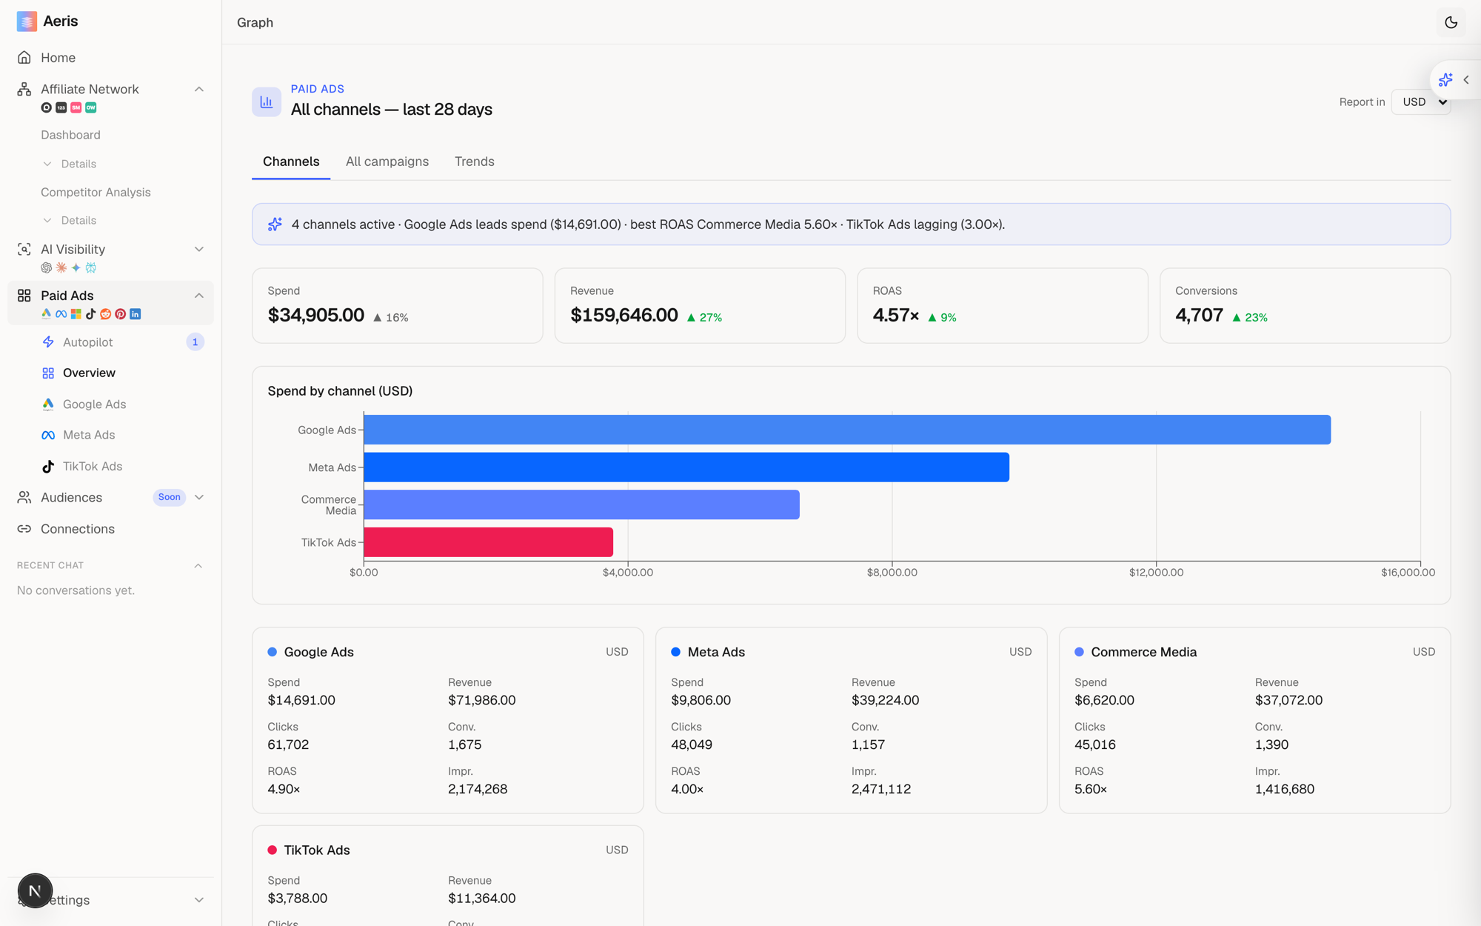Image resolution: width=1481 pixels, height=926 pixels.
Task: Open the AI assistant sparkle icon
Action: coord(1445,80)
